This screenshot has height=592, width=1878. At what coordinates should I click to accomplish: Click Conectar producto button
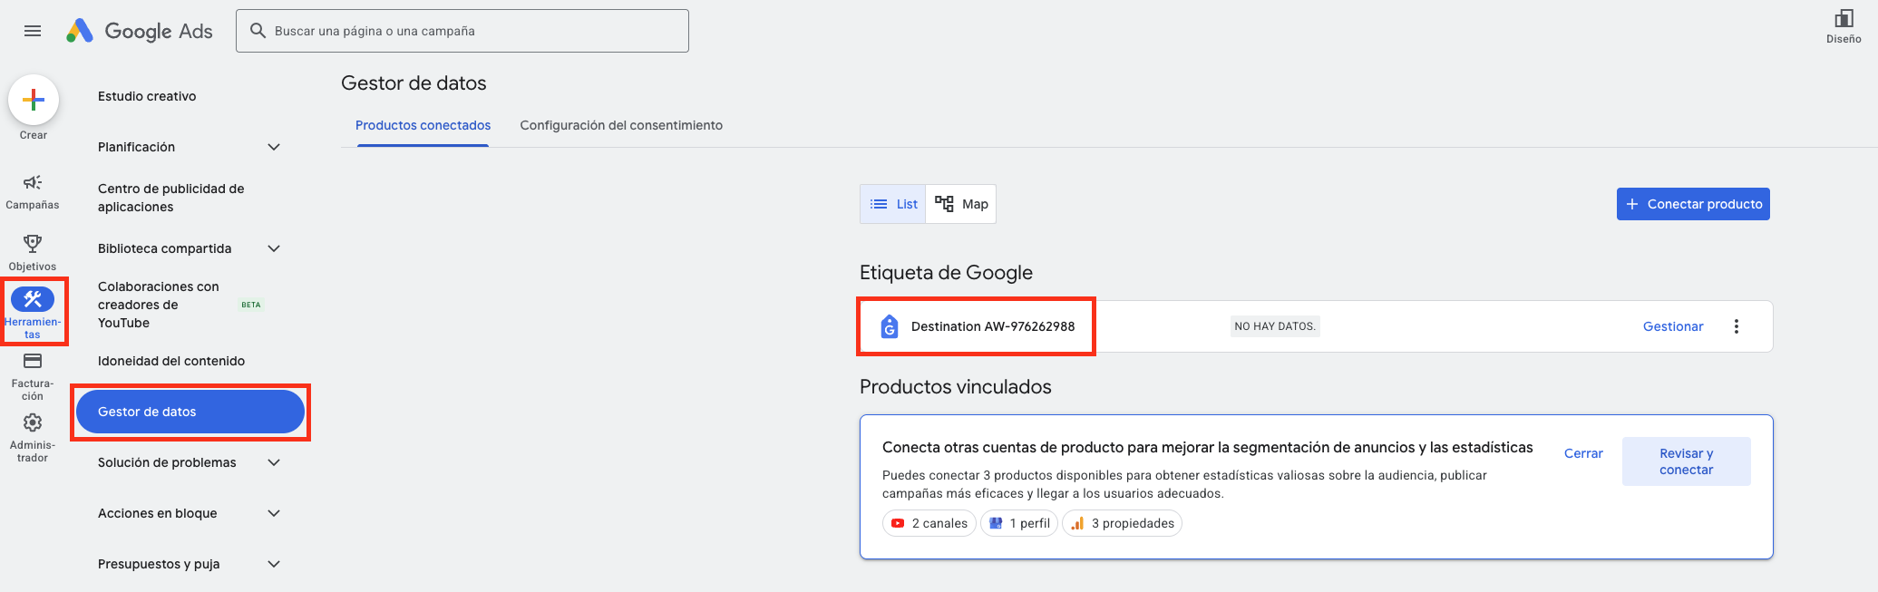1693,204
